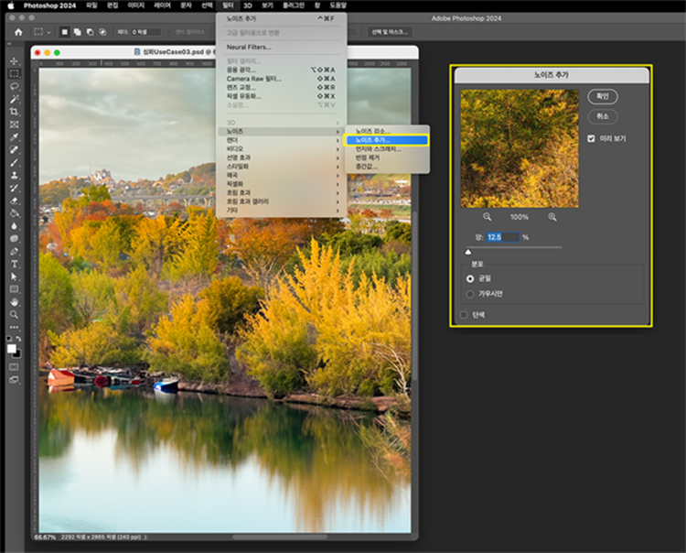
Task: Click the background color swatch
Action: [17, 354]
